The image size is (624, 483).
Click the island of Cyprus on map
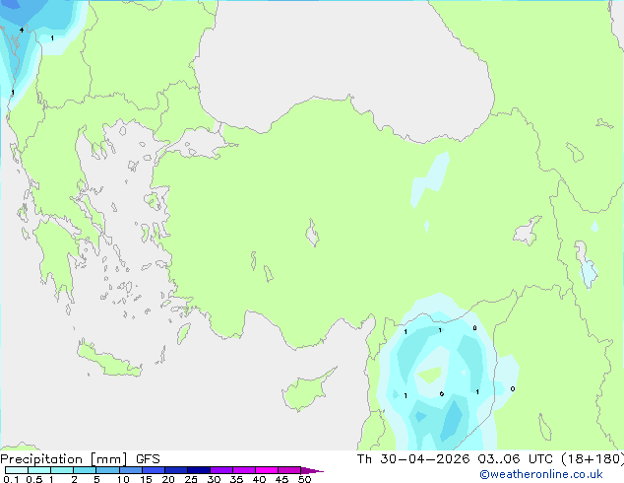point(306,391)
